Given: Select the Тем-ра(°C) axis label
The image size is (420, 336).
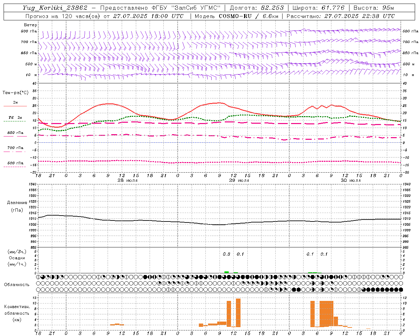Looking at the screenshot, I should (15, 93).
